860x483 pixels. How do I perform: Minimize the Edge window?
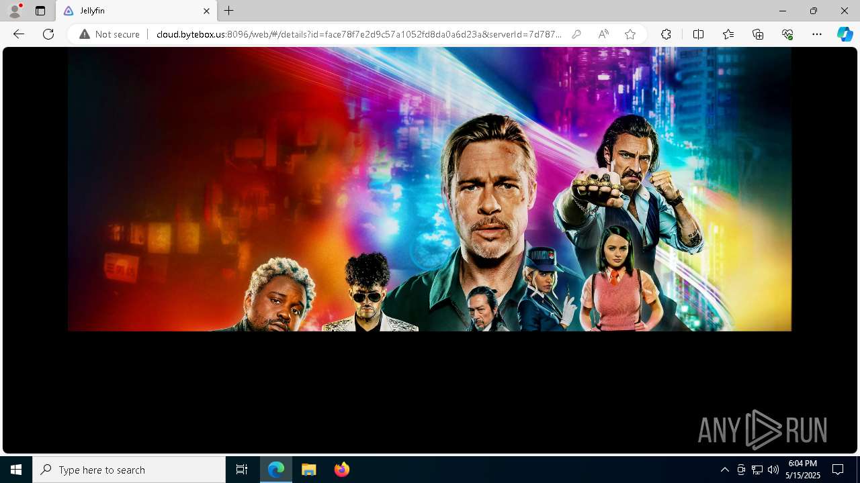coord(783,11)
